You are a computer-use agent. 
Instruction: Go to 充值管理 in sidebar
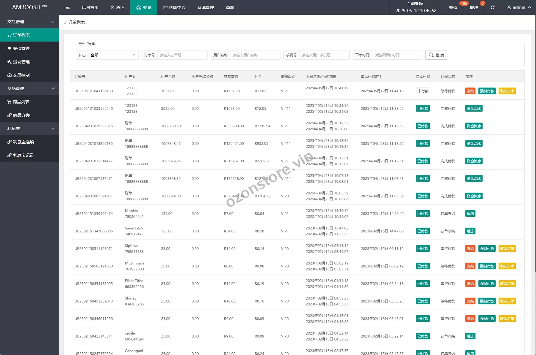tap(30, 48)
